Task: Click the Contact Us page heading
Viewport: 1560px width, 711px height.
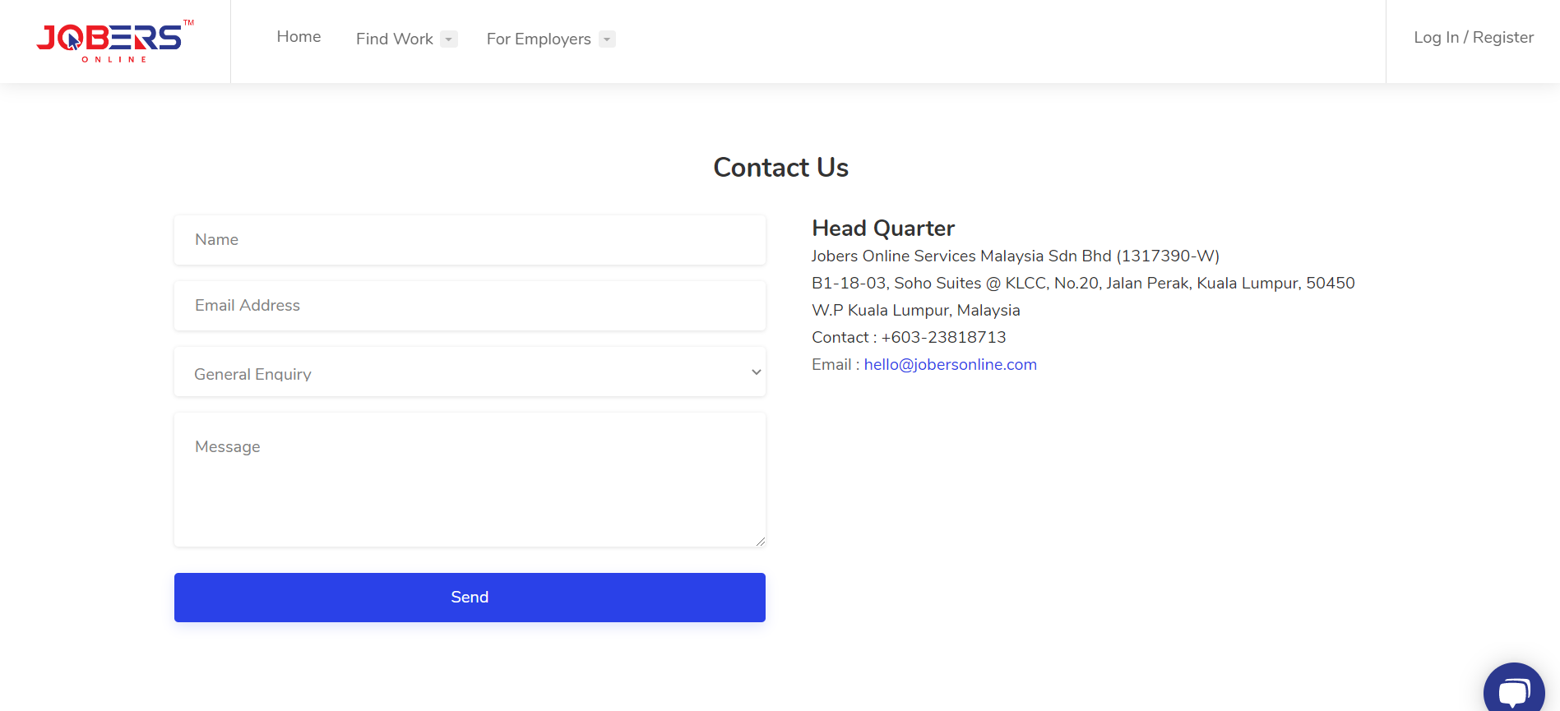Action: pos(780,168)
